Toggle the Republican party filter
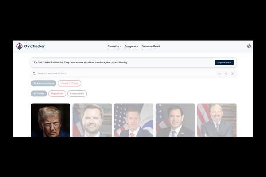 point(57,94)
